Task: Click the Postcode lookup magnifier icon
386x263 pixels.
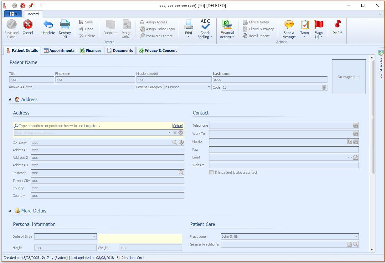Action: click(181, 173)
